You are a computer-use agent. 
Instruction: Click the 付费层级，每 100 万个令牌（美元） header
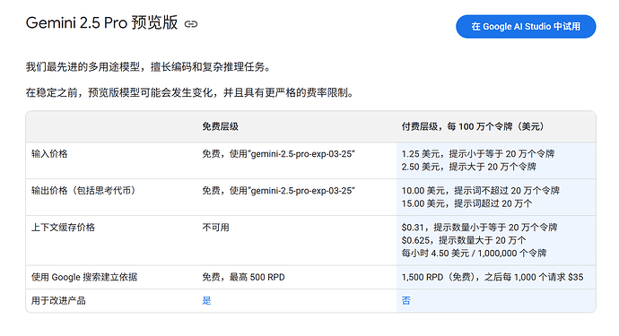(474, 126)
